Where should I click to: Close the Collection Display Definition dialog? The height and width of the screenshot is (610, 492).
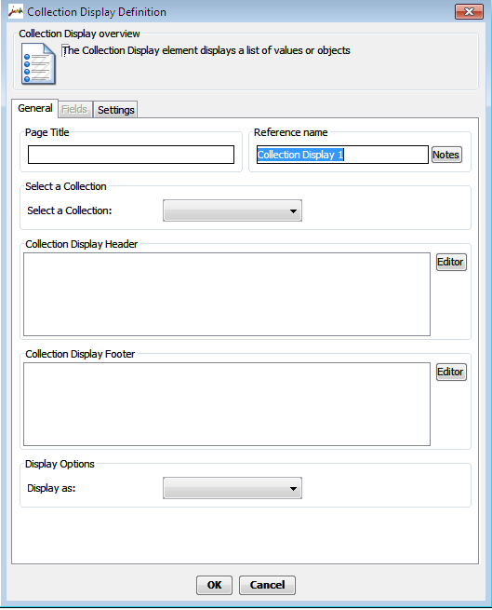469,12
